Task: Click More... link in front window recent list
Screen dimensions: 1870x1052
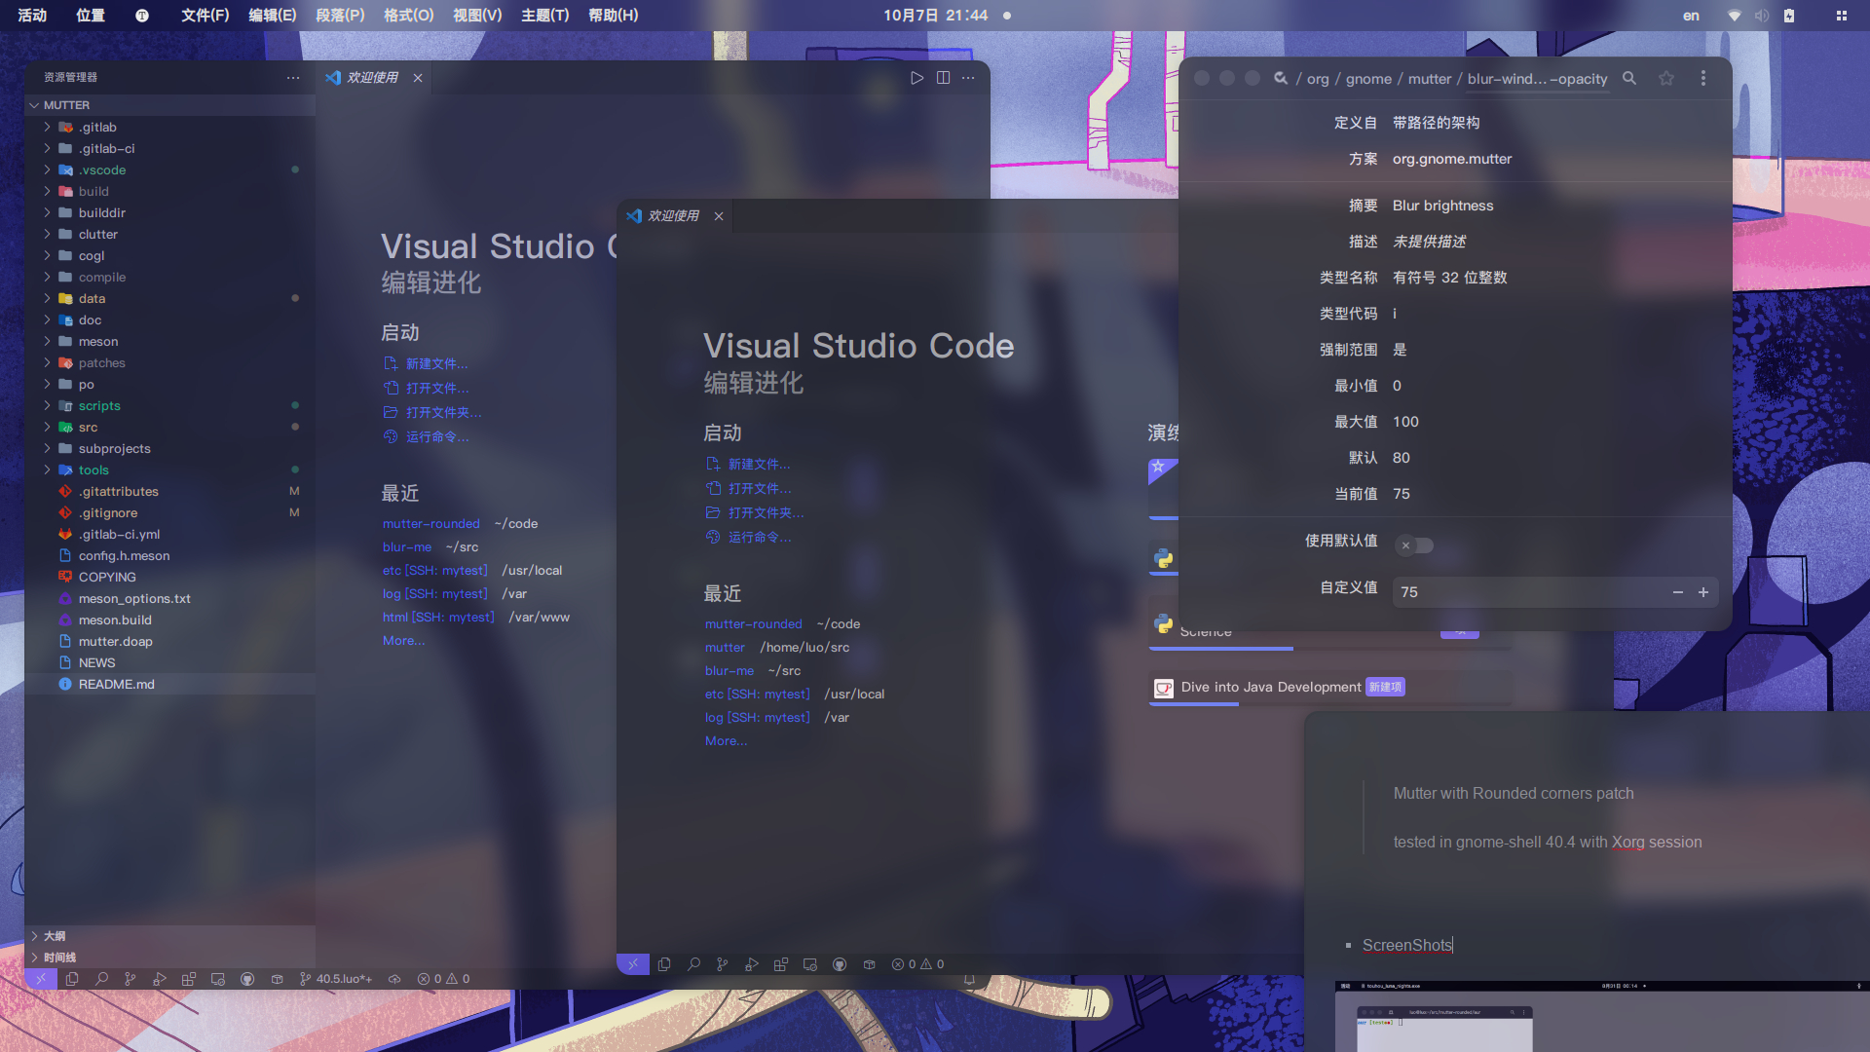Action: (x=726, y=740)
